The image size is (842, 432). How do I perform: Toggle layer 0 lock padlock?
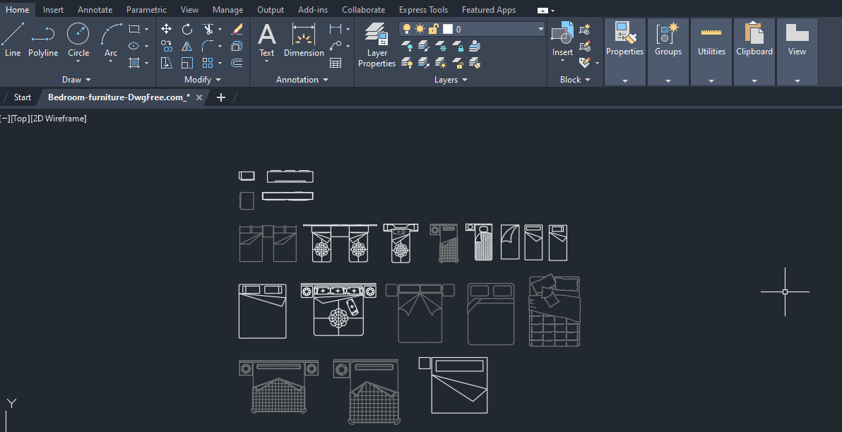click(x=433, y=29)
